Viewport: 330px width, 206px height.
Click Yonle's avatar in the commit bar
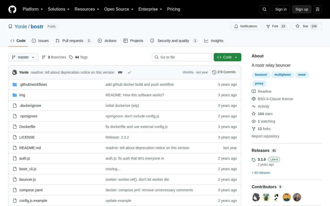(15, 72)
